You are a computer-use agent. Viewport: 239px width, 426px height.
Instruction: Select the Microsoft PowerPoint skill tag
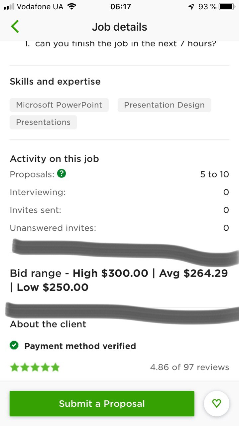[x=59, y=105]
